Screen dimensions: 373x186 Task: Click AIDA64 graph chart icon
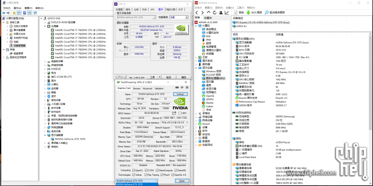click(227, 12)
